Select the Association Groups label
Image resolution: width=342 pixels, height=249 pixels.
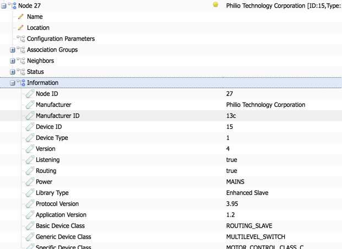pyautogui.click(x=52, y=50)
